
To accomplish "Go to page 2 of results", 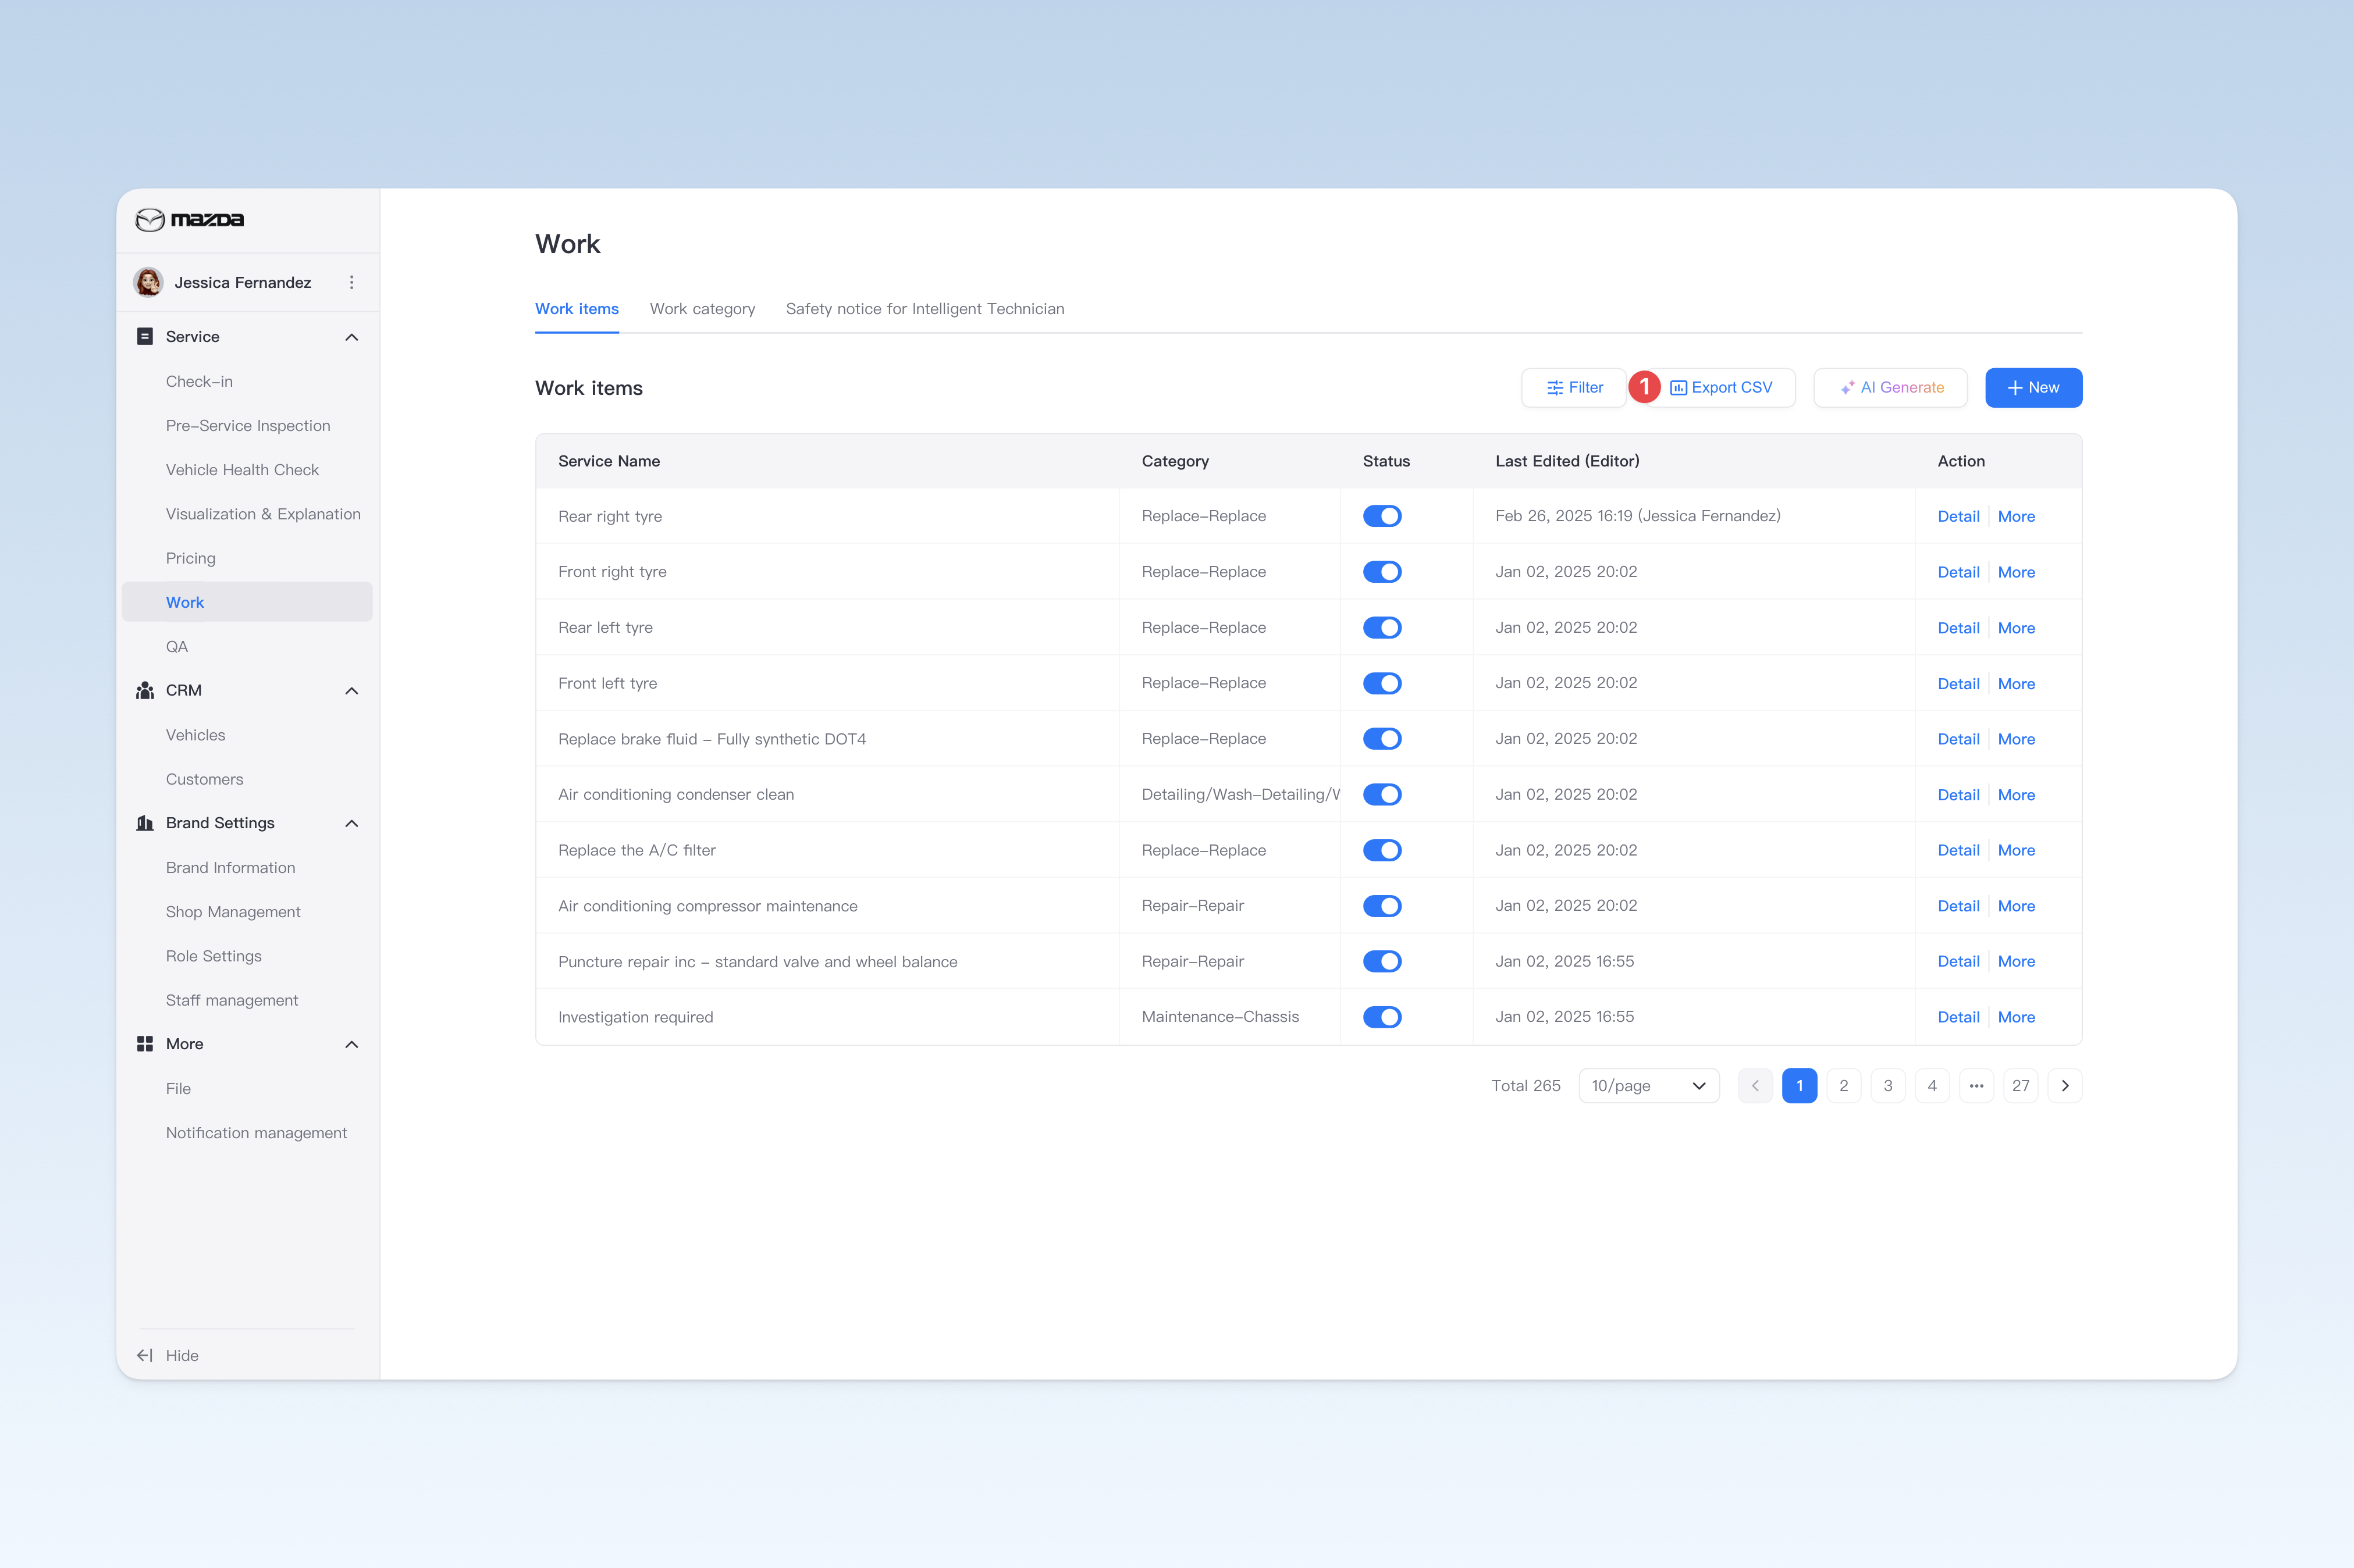I will coord(1843,1086).
